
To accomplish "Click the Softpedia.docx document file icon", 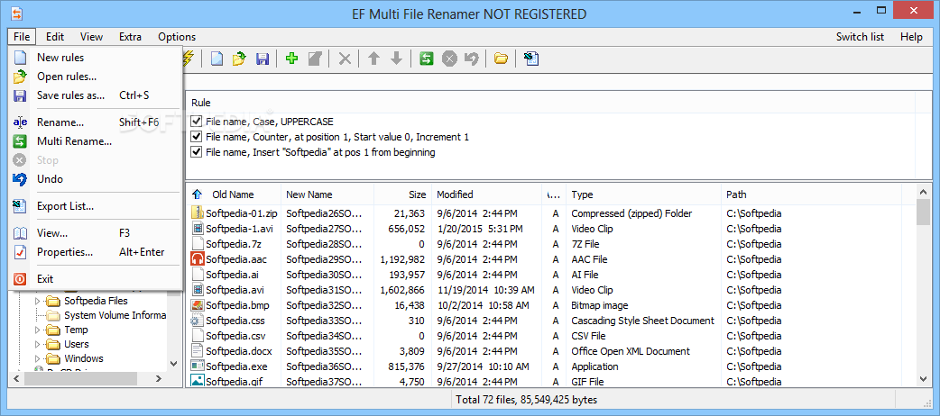I will tap(198, 351).
